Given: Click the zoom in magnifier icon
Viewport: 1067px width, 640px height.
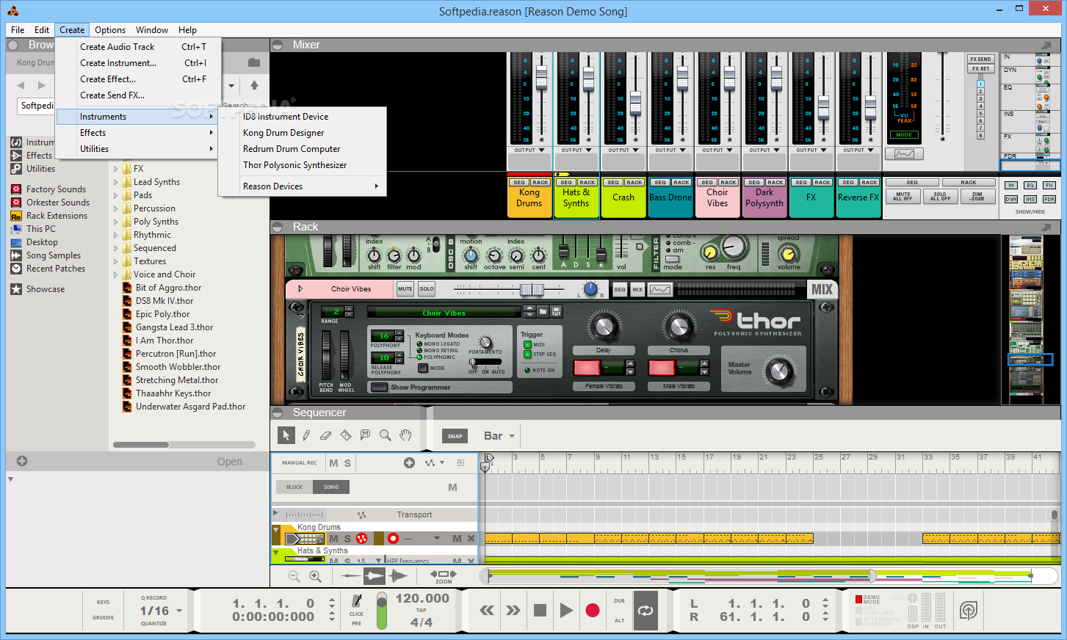Looking at the screenshot, I should pos(316,577).
